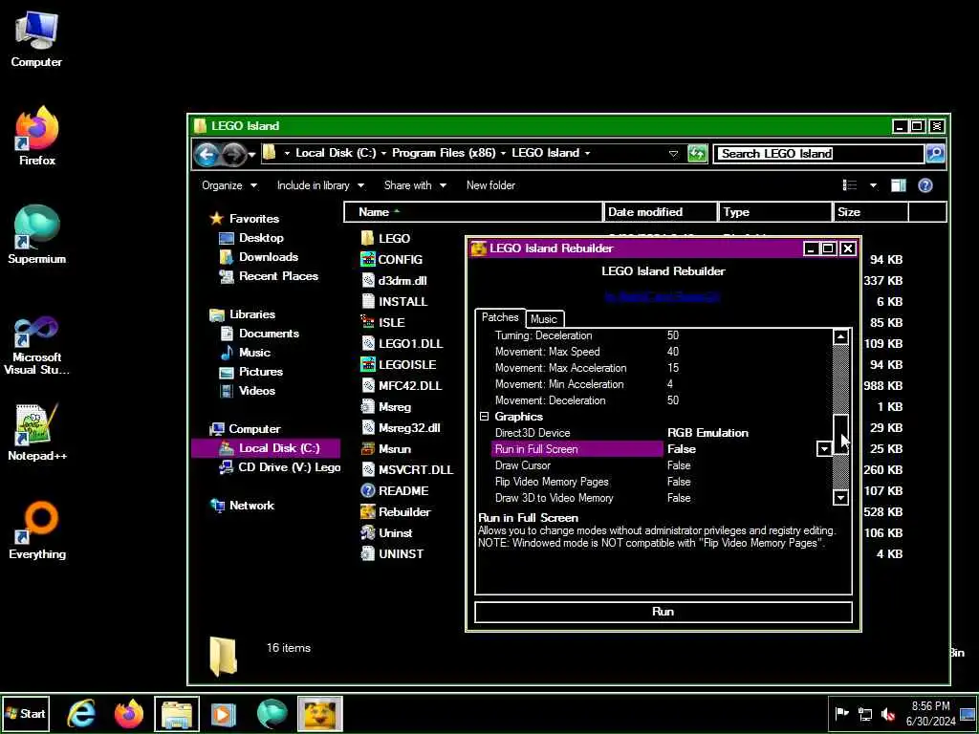Click the Start button
Viewport: 979px width, 734px height.
(25, 713)
